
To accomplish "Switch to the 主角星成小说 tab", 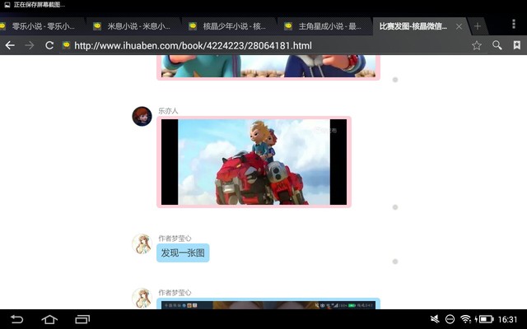I will coord(325,26).
